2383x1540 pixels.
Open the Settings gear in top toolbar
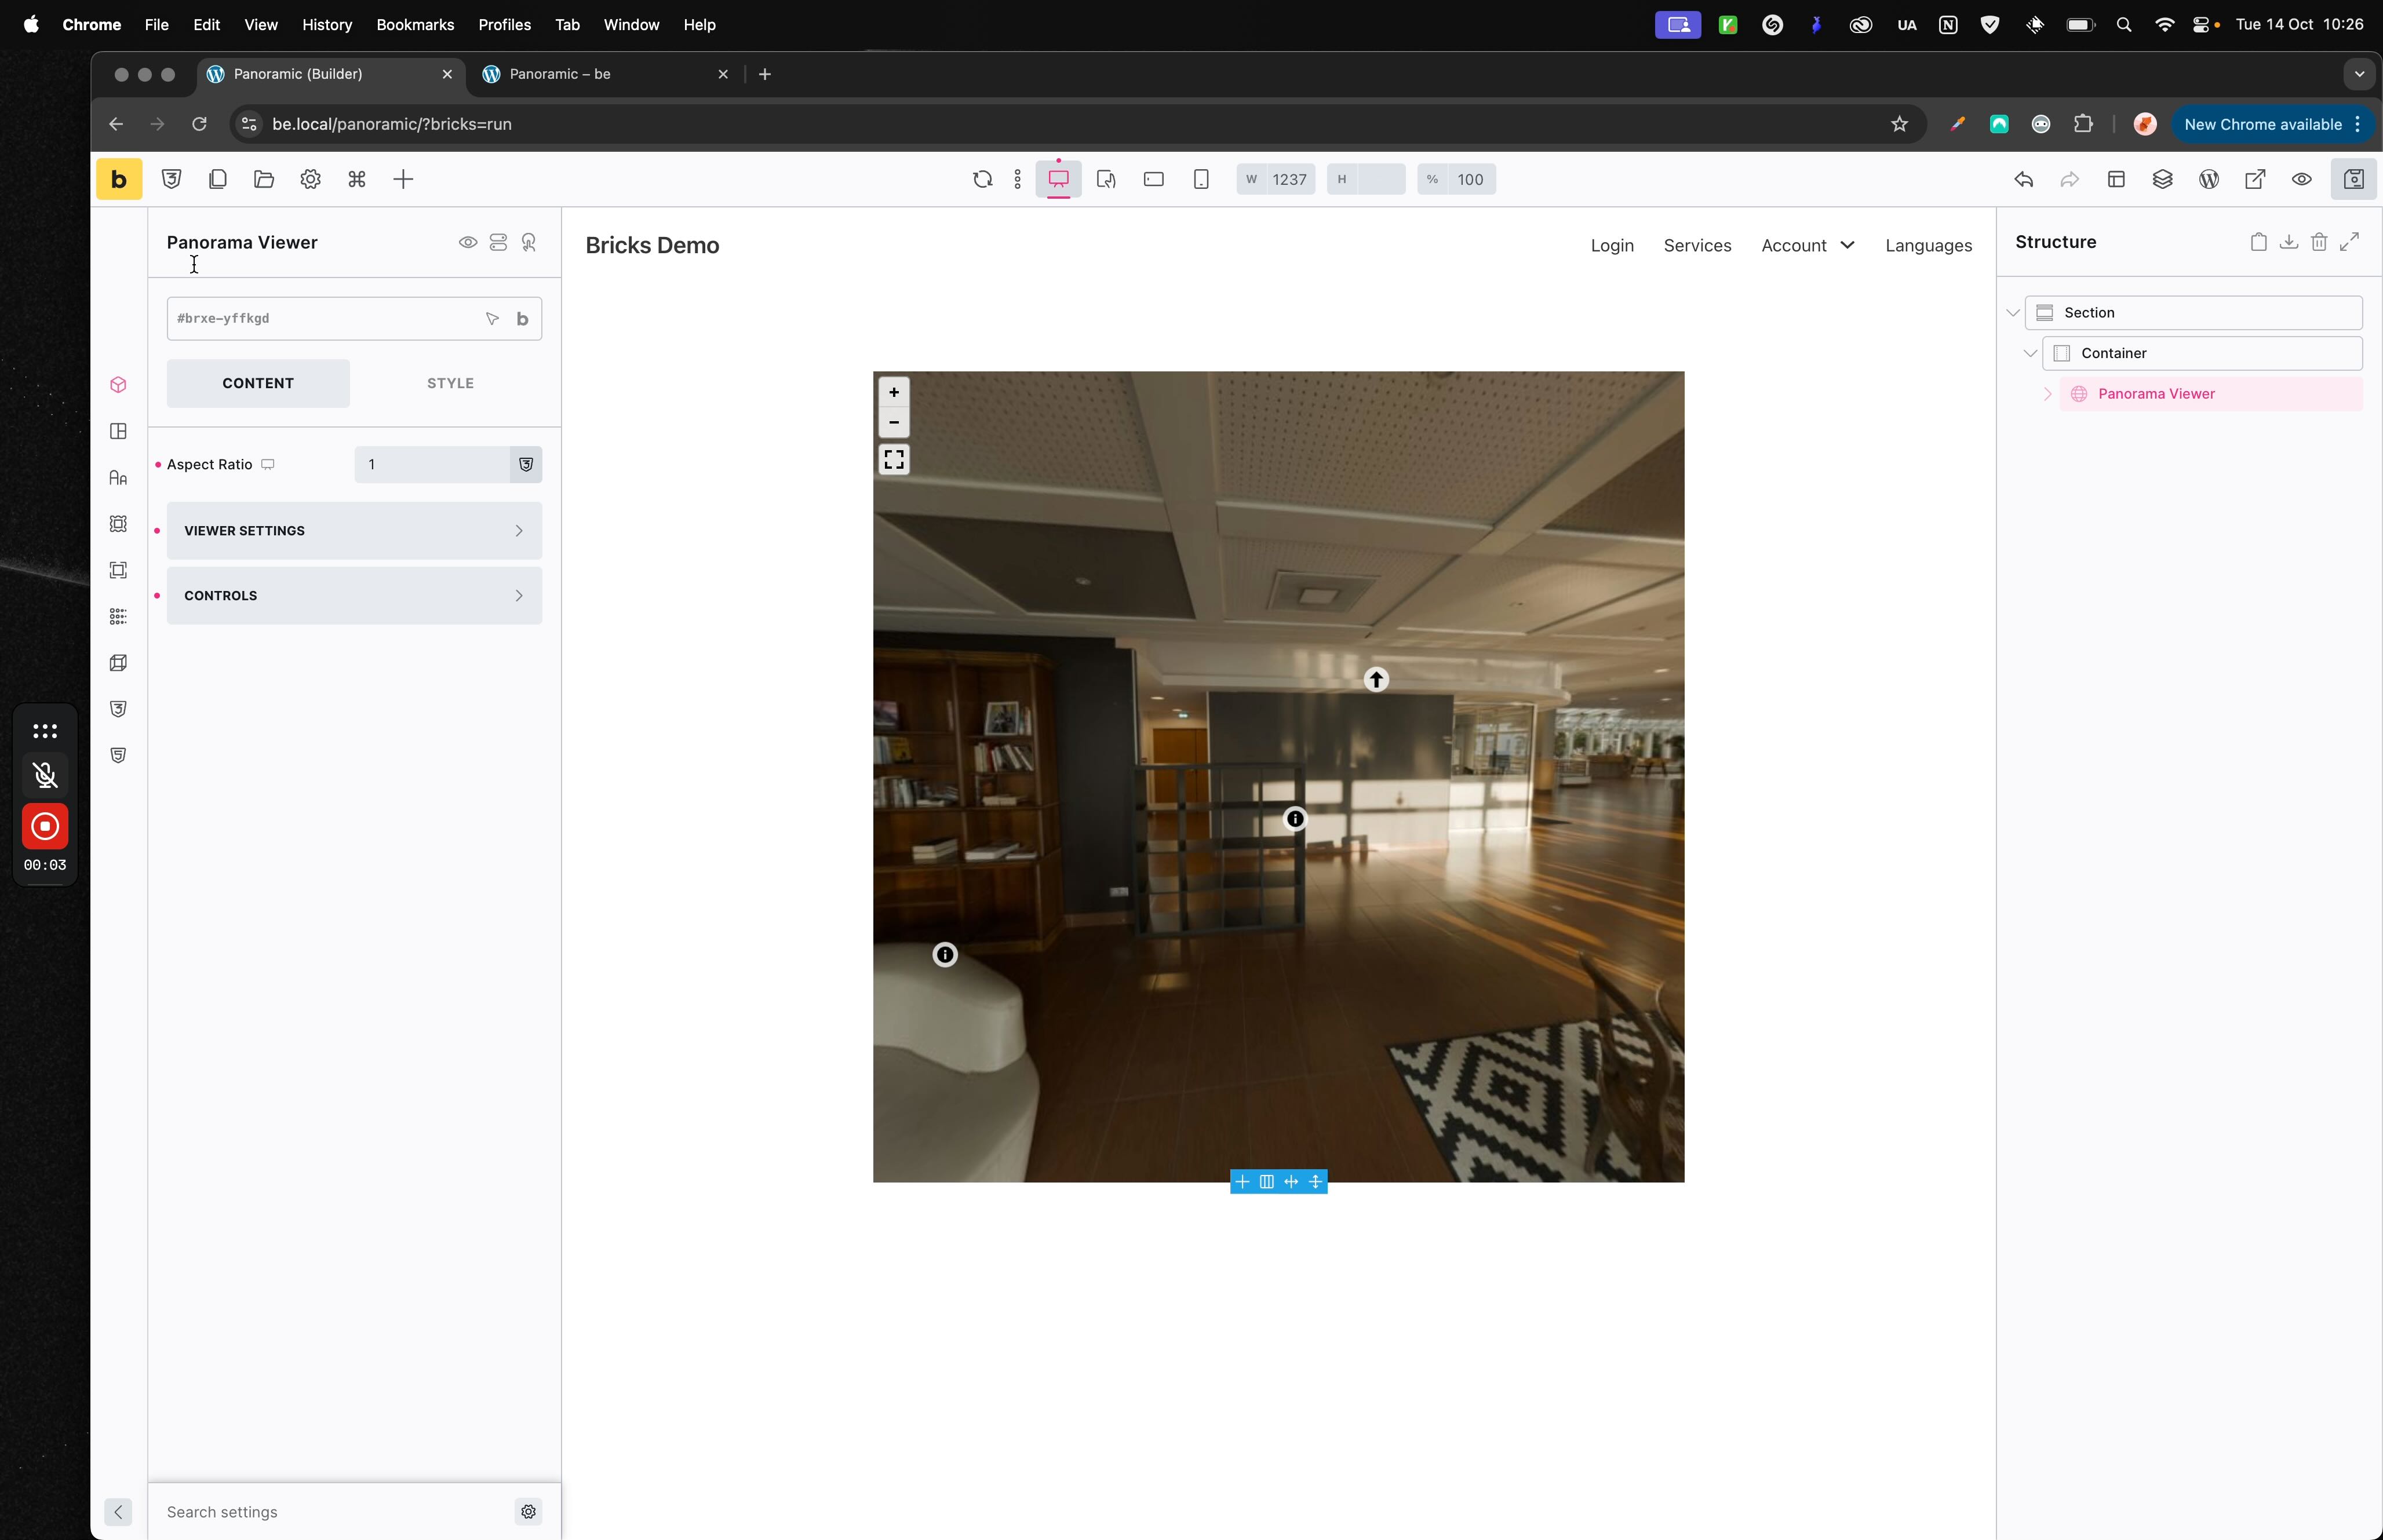point(310,180)
